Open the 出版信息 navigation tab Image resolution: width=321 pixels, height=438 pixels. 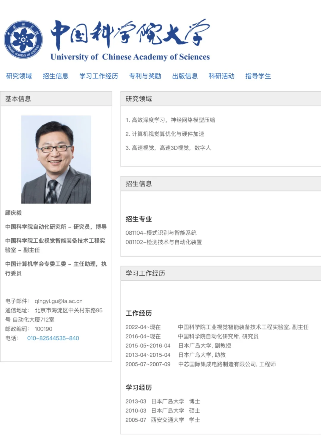click(x=185, y=76)
